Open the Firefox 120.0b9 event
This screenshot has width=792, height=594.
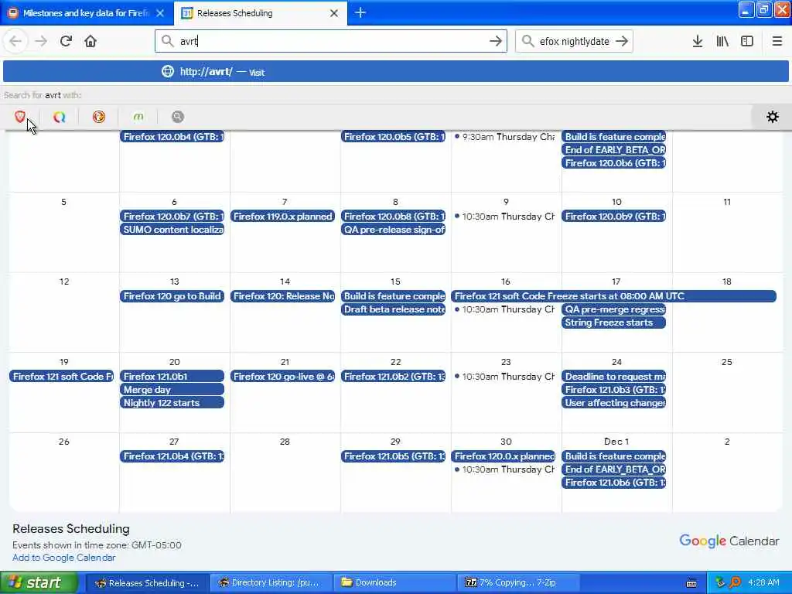coord(614,217)
